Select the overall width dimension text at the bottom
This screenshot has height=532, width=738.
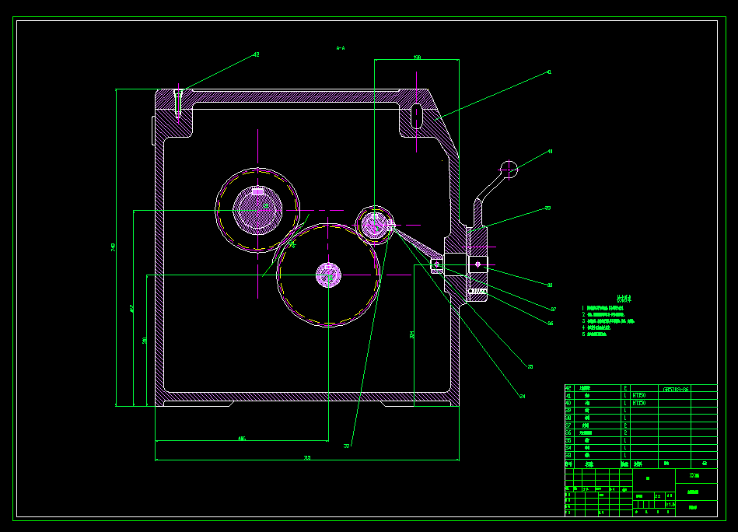pos(307,457)
